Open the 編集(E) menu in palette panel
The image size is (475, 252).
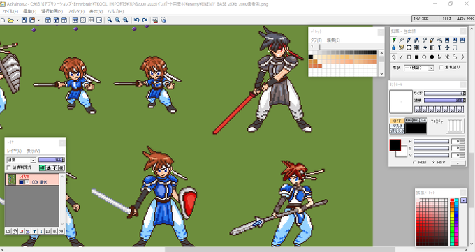tap(333, 40)
